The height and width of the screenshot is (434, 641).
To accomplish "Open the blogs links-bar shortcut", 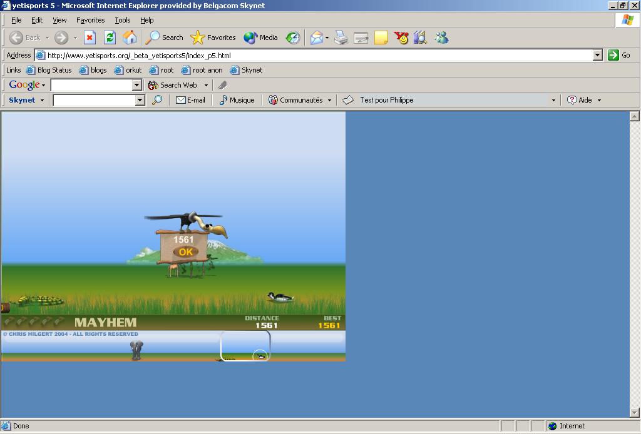I will pyautogui.click(x=93, y=70).
